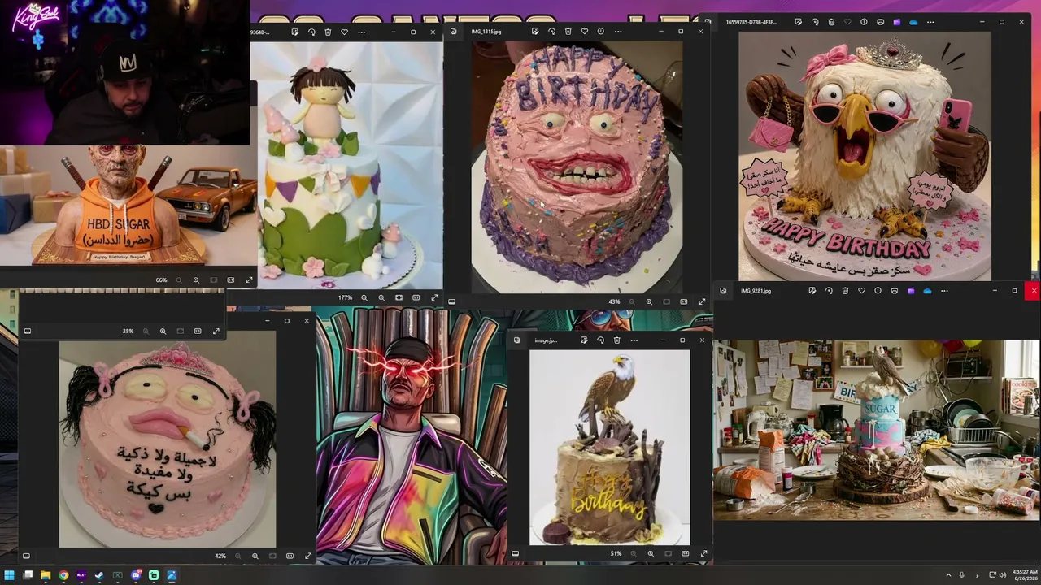Mark IMG_9281.jpg as favorite
Viewport: 1041px width, 585px height.
tap(861, 291)
